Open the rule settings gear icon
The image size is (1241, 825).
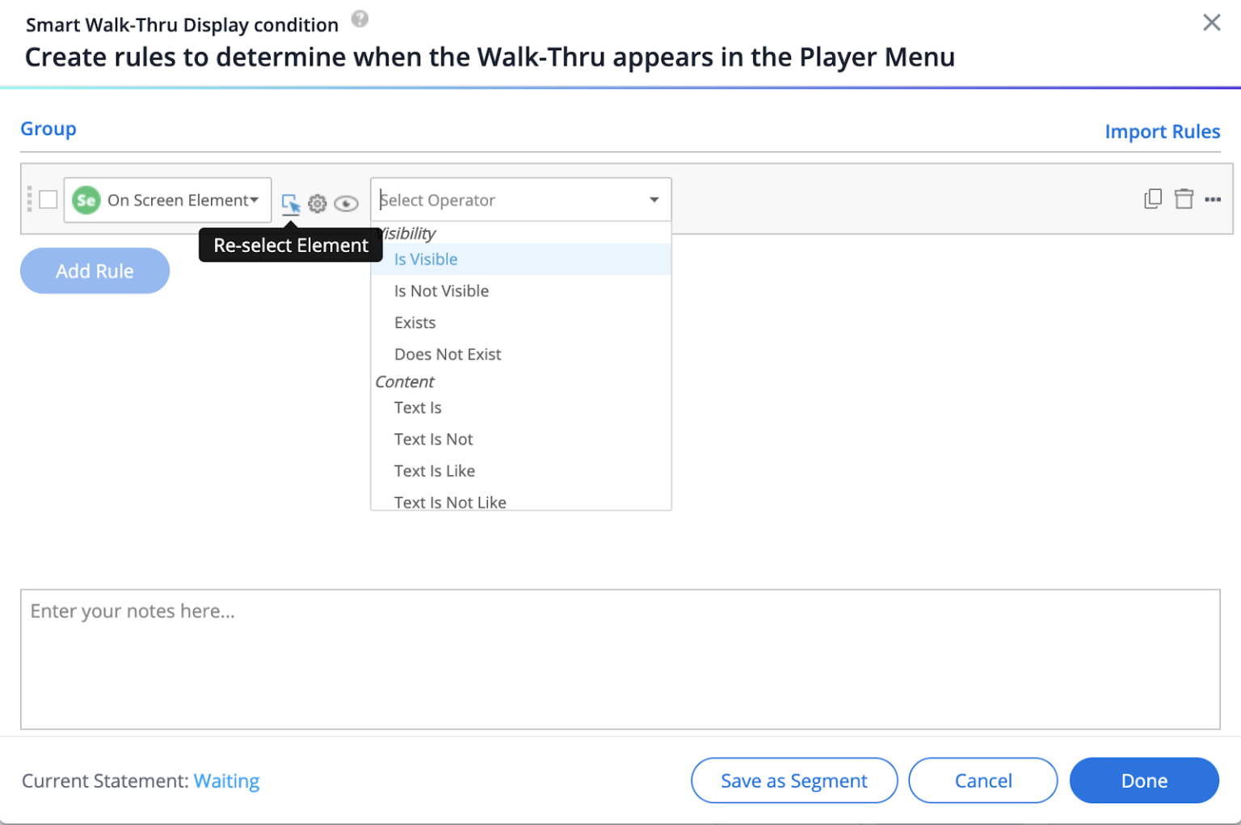tap(318, 204)
